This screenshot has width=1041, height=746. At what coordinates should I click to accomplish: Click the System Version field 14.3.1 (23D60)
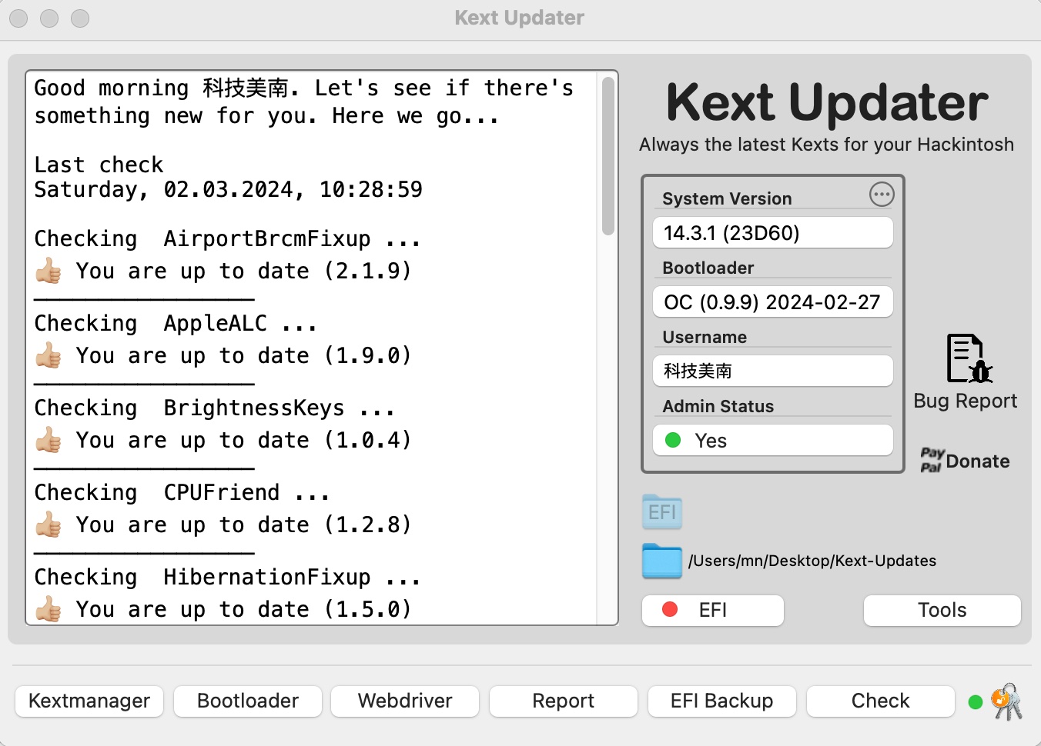tap(773, 232)
